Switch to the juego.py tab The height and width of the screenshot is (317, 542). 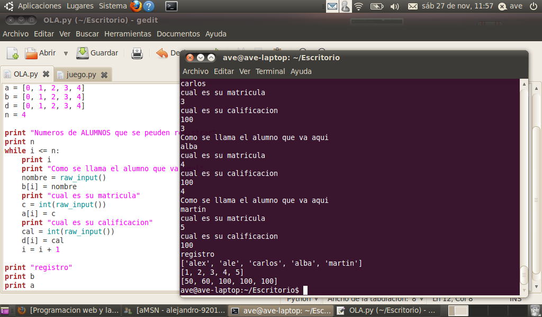coord(82,74)
